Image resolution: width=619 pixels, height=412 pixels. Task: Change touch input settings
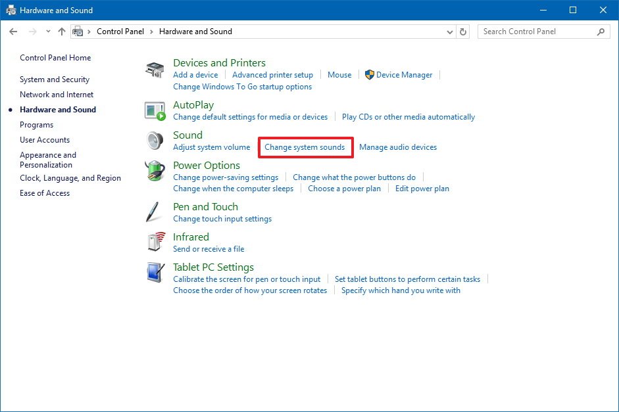pyautogui.click(x=222, y=218)
